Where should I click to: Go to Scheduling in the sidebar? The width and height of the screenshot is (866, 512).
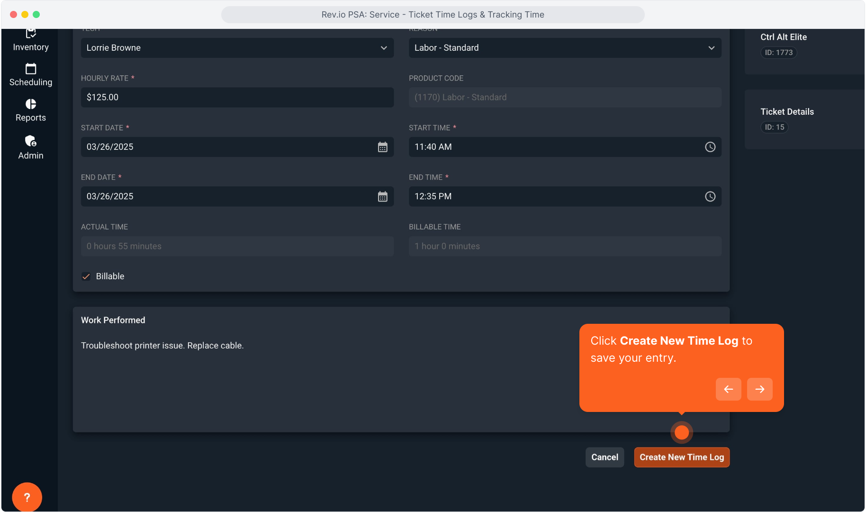pyautogui.click(x=31, y=75)
